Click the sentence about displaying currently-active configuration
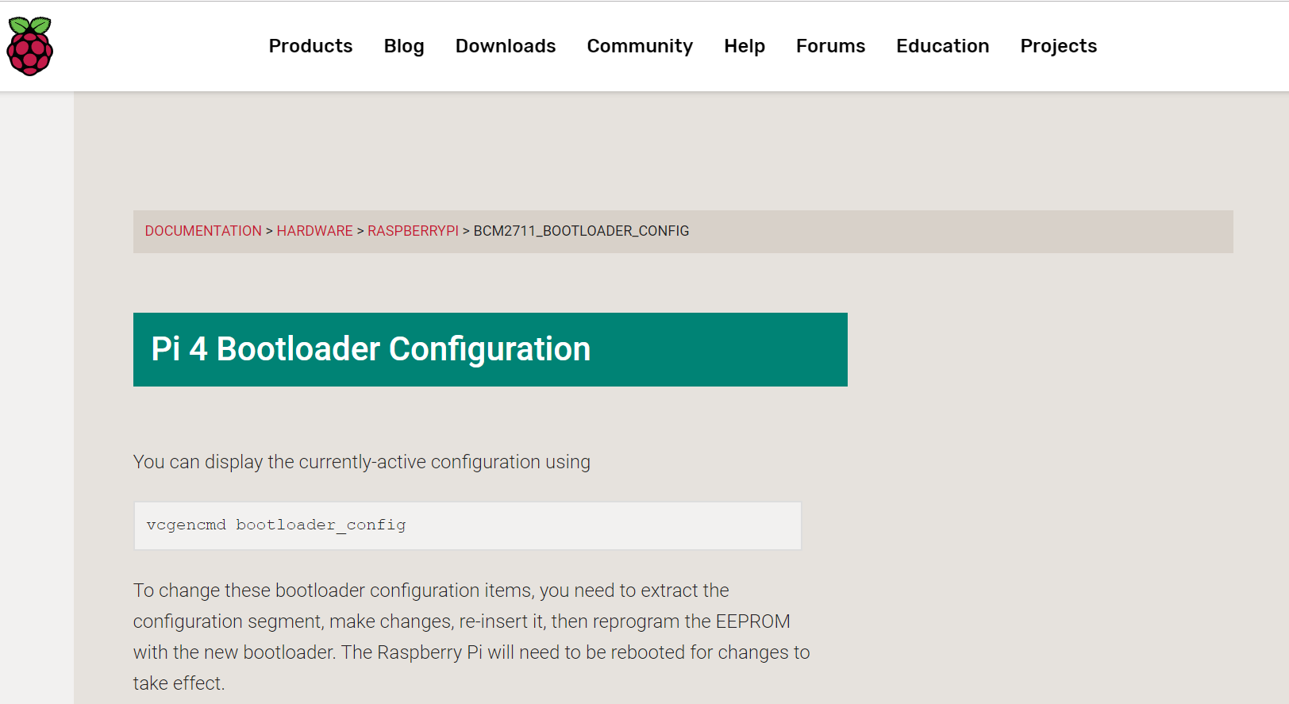Screen dimensions: 1289x704 tap(362, 462)
